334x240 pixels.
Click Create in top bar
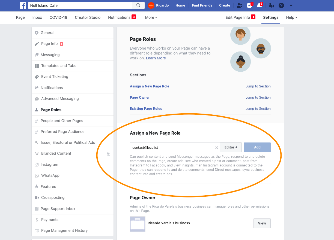[225, 5]
